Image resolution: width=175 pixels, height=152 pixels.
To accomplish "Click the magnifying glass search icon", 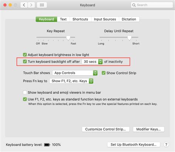I will (x=134, y=5).
